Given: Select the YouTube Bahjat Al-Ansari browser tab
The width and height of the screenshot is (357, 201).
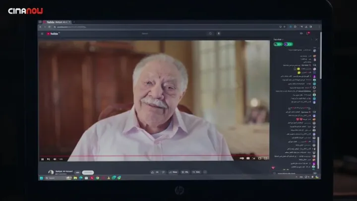Looking at the screenshot, I should [x=57, y=22].
